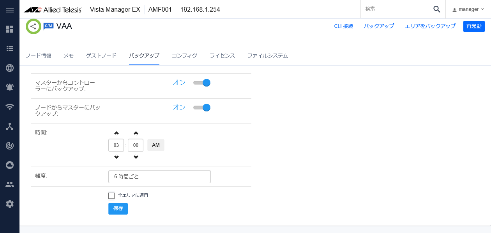Increase the hour with up arrow
The height and width of the screenshot is (233, 491).
pos(116,133)
